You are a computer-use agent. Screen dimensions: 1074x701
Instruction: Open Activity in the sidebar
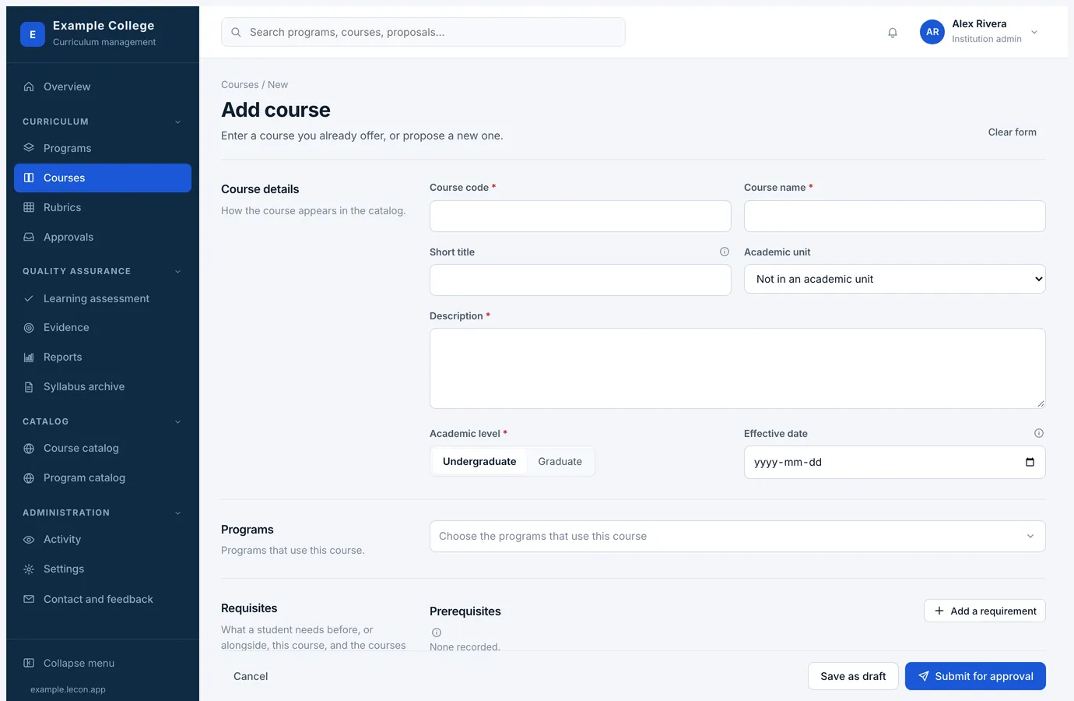pyautogui.click(x=103, y=540)
